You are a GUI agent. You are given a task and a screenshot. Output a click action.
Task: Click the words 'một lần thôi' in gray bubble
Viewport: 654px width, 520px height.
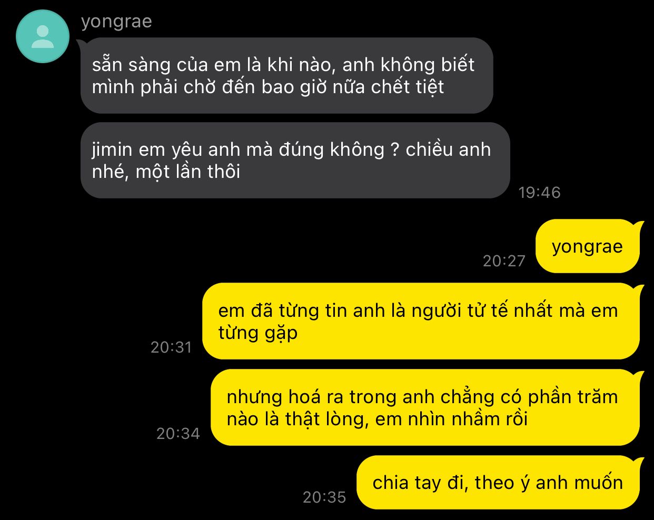(188, 172)
